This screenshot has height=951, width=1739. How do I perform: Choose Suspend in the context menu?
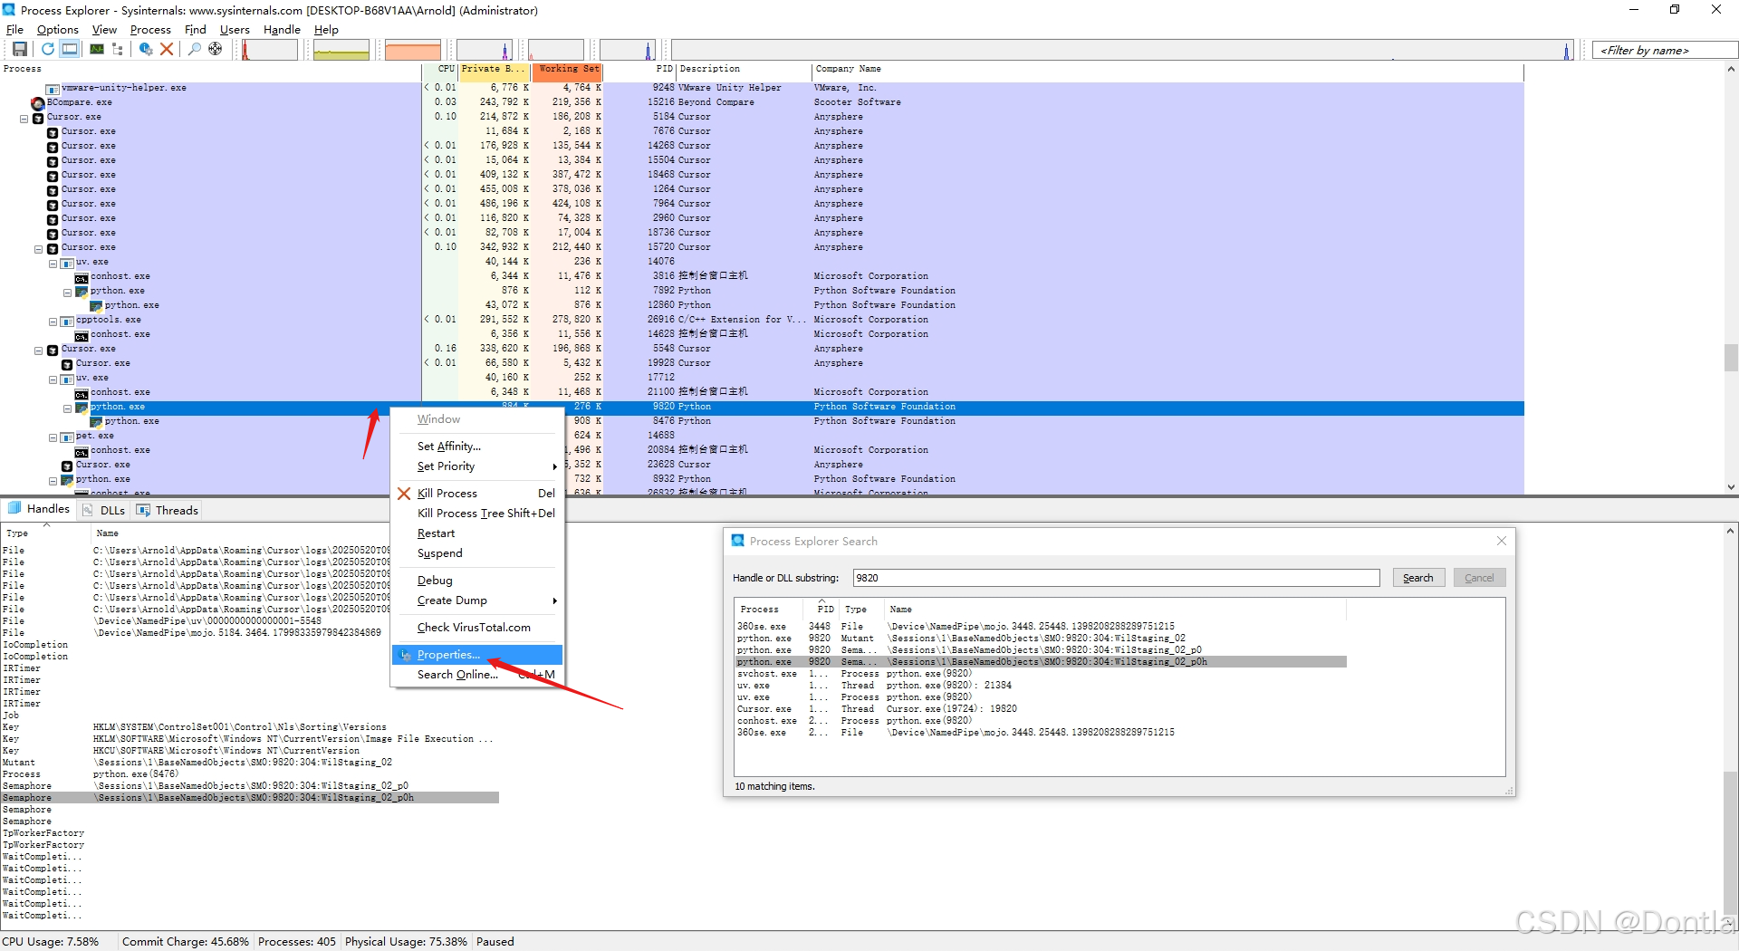(477, 553)
